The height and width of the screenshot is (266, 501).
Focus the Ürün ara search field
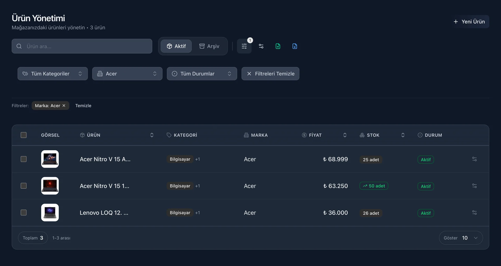[86, 46]
